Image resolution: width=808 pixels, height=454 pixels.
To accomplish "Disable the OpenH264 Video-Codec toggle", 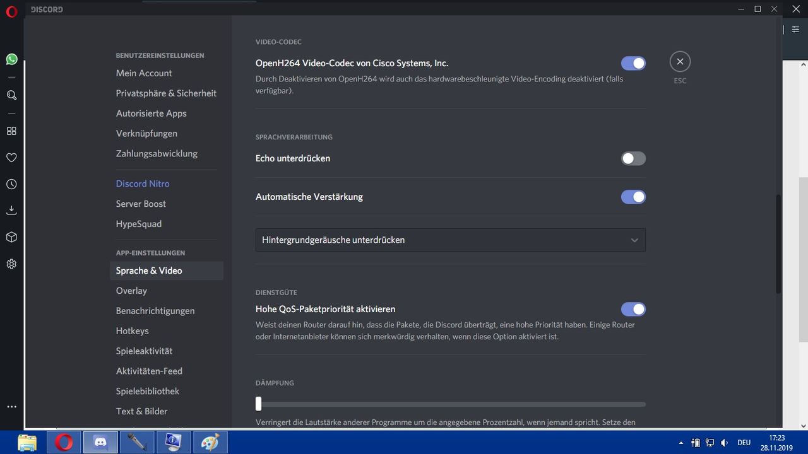I will click(x=633, y=63).
